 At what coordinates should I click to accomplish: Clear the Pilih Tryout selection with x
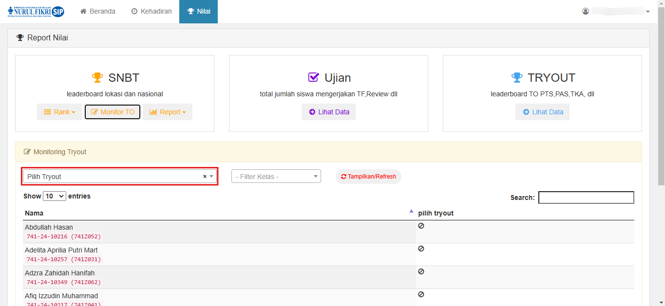tap(205, 177)
